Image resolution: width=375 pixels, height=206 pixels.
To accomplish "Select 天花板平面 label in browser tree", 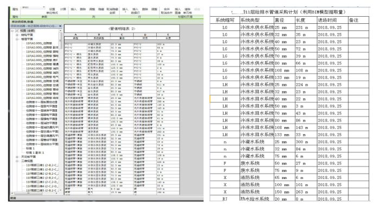I will 28,157.
